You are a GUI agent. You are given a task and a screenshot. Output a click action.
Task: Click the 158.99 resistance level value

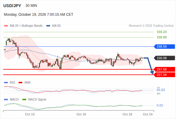[162, 37]
